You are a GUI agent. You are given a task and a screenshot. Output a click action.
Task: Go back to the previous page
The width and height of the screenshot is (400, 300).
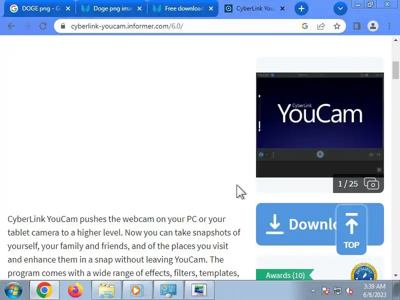(x=11, y=26)
